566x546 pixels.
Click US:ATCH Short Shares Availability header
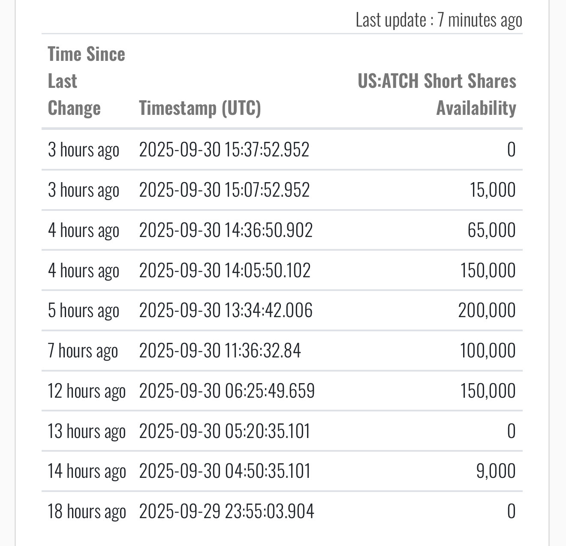tap(437, 94)
